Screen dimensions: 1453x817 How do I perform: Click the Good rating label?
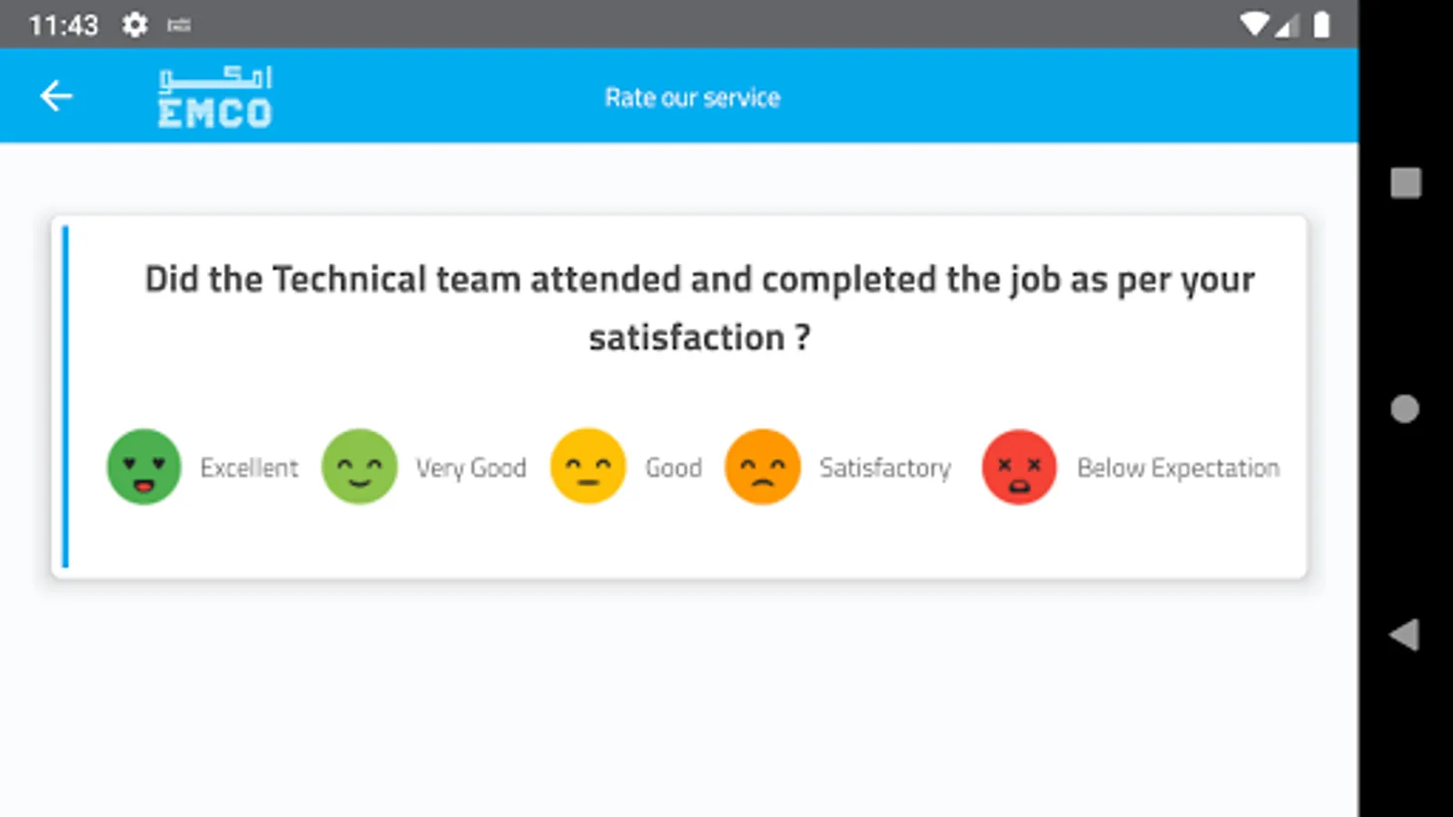[674, 468]
